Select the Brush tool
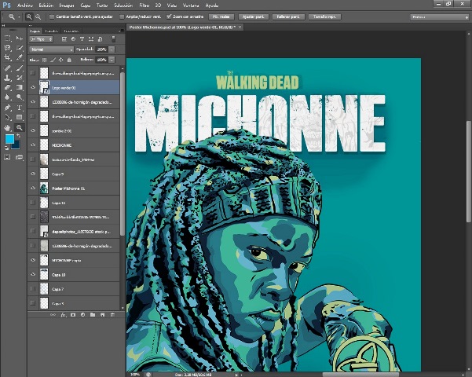Image resolution: width=472 pixels, height=377 pixels. pyautogui.click(x=20, y=68)
